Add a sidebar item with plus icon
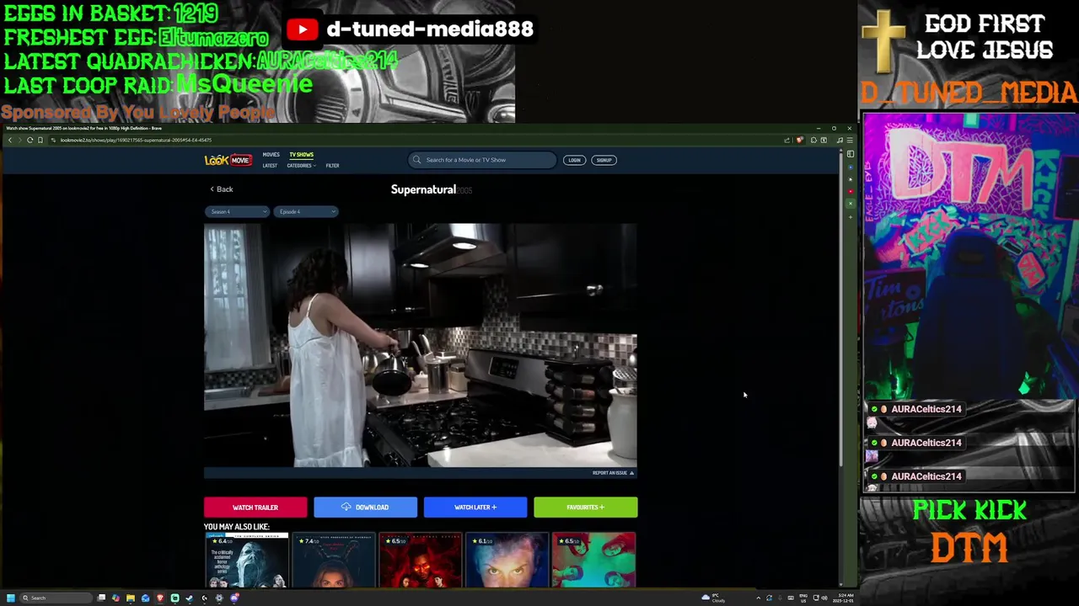 851,217
